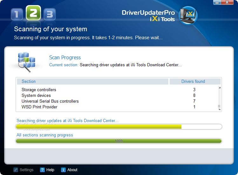Click the Settings wrench icon
The height and width of the screenshot is (175, 238).
point(16,170)
